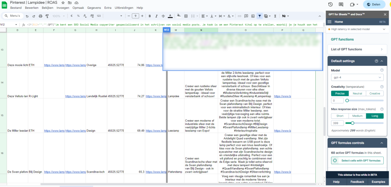Set creativity to Creative

pyautogui.click(x=375, y=93)
